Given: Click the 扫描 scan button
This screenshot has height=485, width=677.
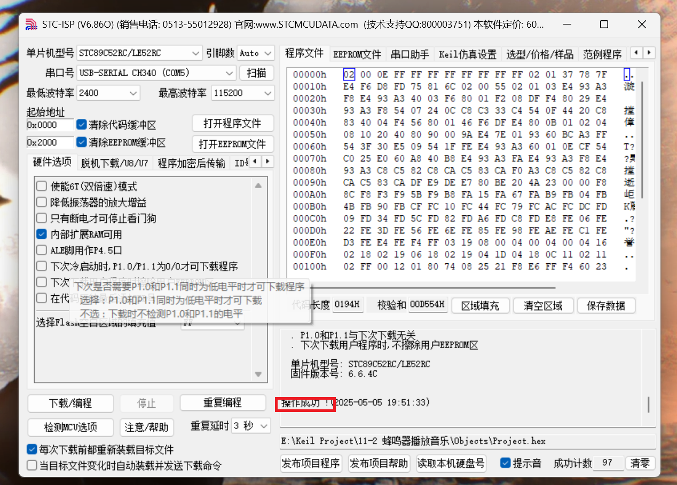Looking at the screenshot, I should tap(257, 73).
